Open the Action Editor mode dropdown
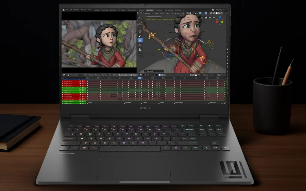Viewport: 306px width, 191px height. coord(75,75)
